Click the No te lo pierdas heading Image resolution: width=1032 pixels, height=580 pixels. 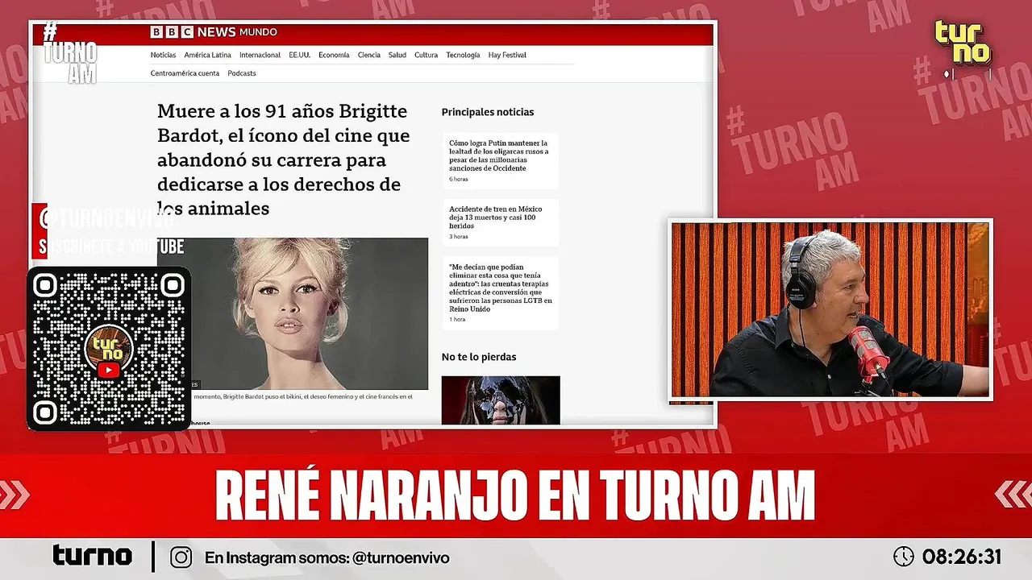[x=479, y=357]
